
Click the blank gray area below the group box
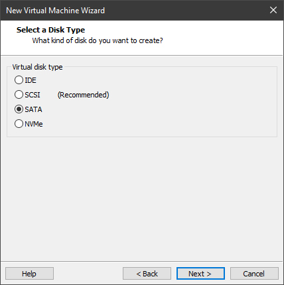[141, 199]
